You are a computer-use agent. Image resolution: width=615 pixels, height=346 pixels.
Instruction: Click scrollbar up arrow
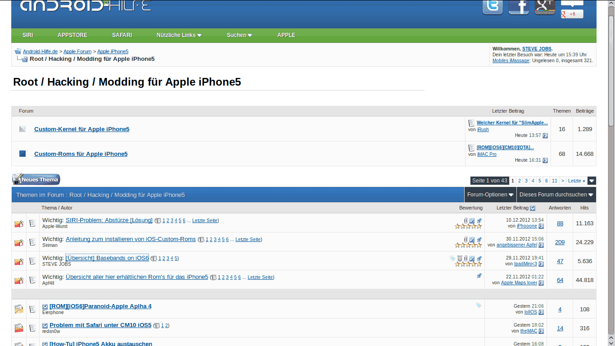(x=611, y=4)
